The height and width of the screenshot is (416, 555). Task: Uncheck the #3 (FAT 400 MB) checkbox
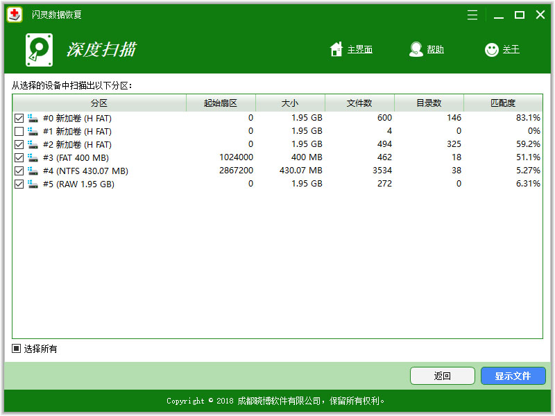pos(19,157)
